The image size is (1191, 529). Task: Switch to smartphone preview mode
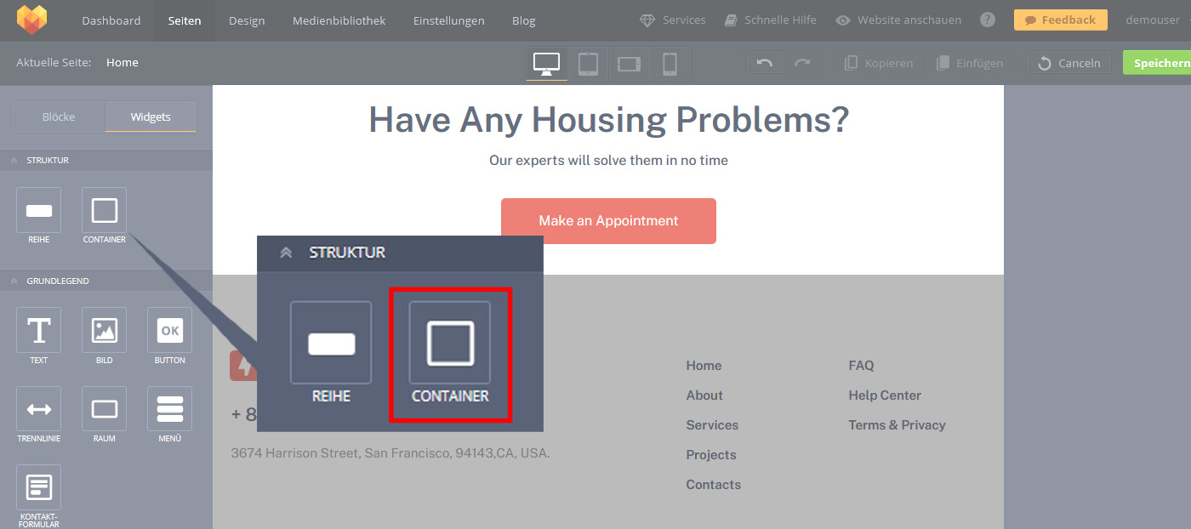tap(670, 63)
